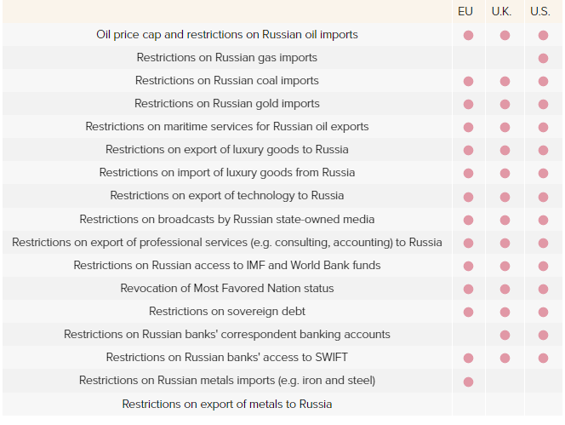Click the EU dot for Russian oil imports
The height and width of the screenshot is (425, 565).
tap(468, 35)
